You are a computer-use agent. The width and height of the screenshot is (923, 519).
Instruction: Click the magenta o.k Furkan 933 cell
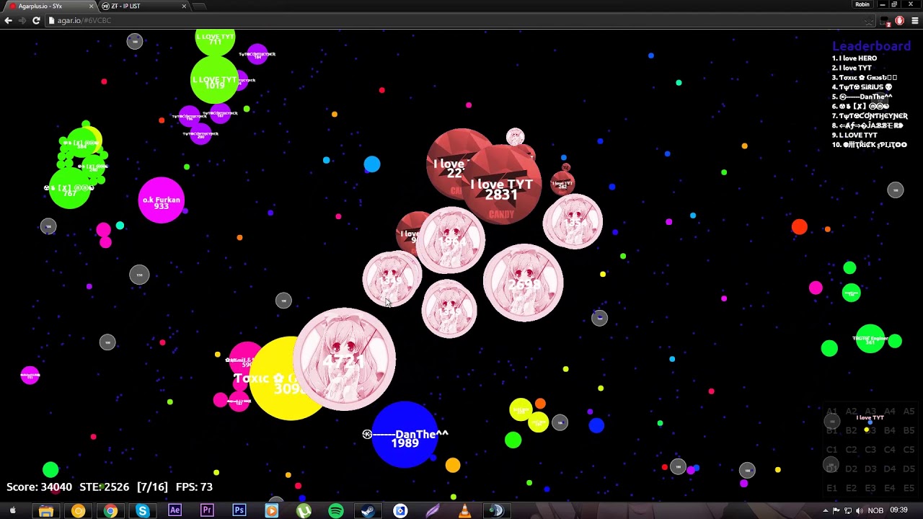coord(162,200)
